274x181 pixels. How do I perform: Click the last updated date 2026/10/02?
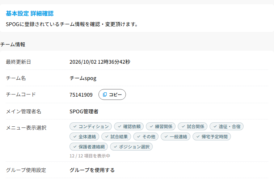pos(83,62)
